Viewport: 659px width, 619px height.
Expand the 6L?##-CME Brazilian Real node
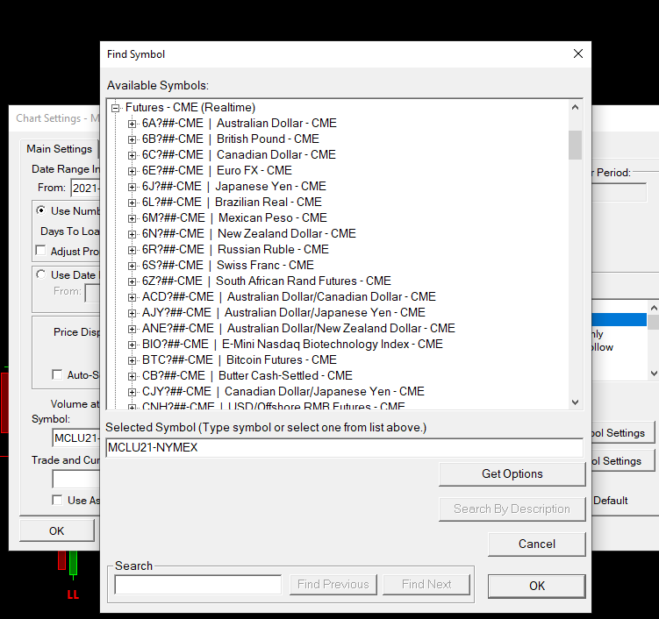[132, 203]
